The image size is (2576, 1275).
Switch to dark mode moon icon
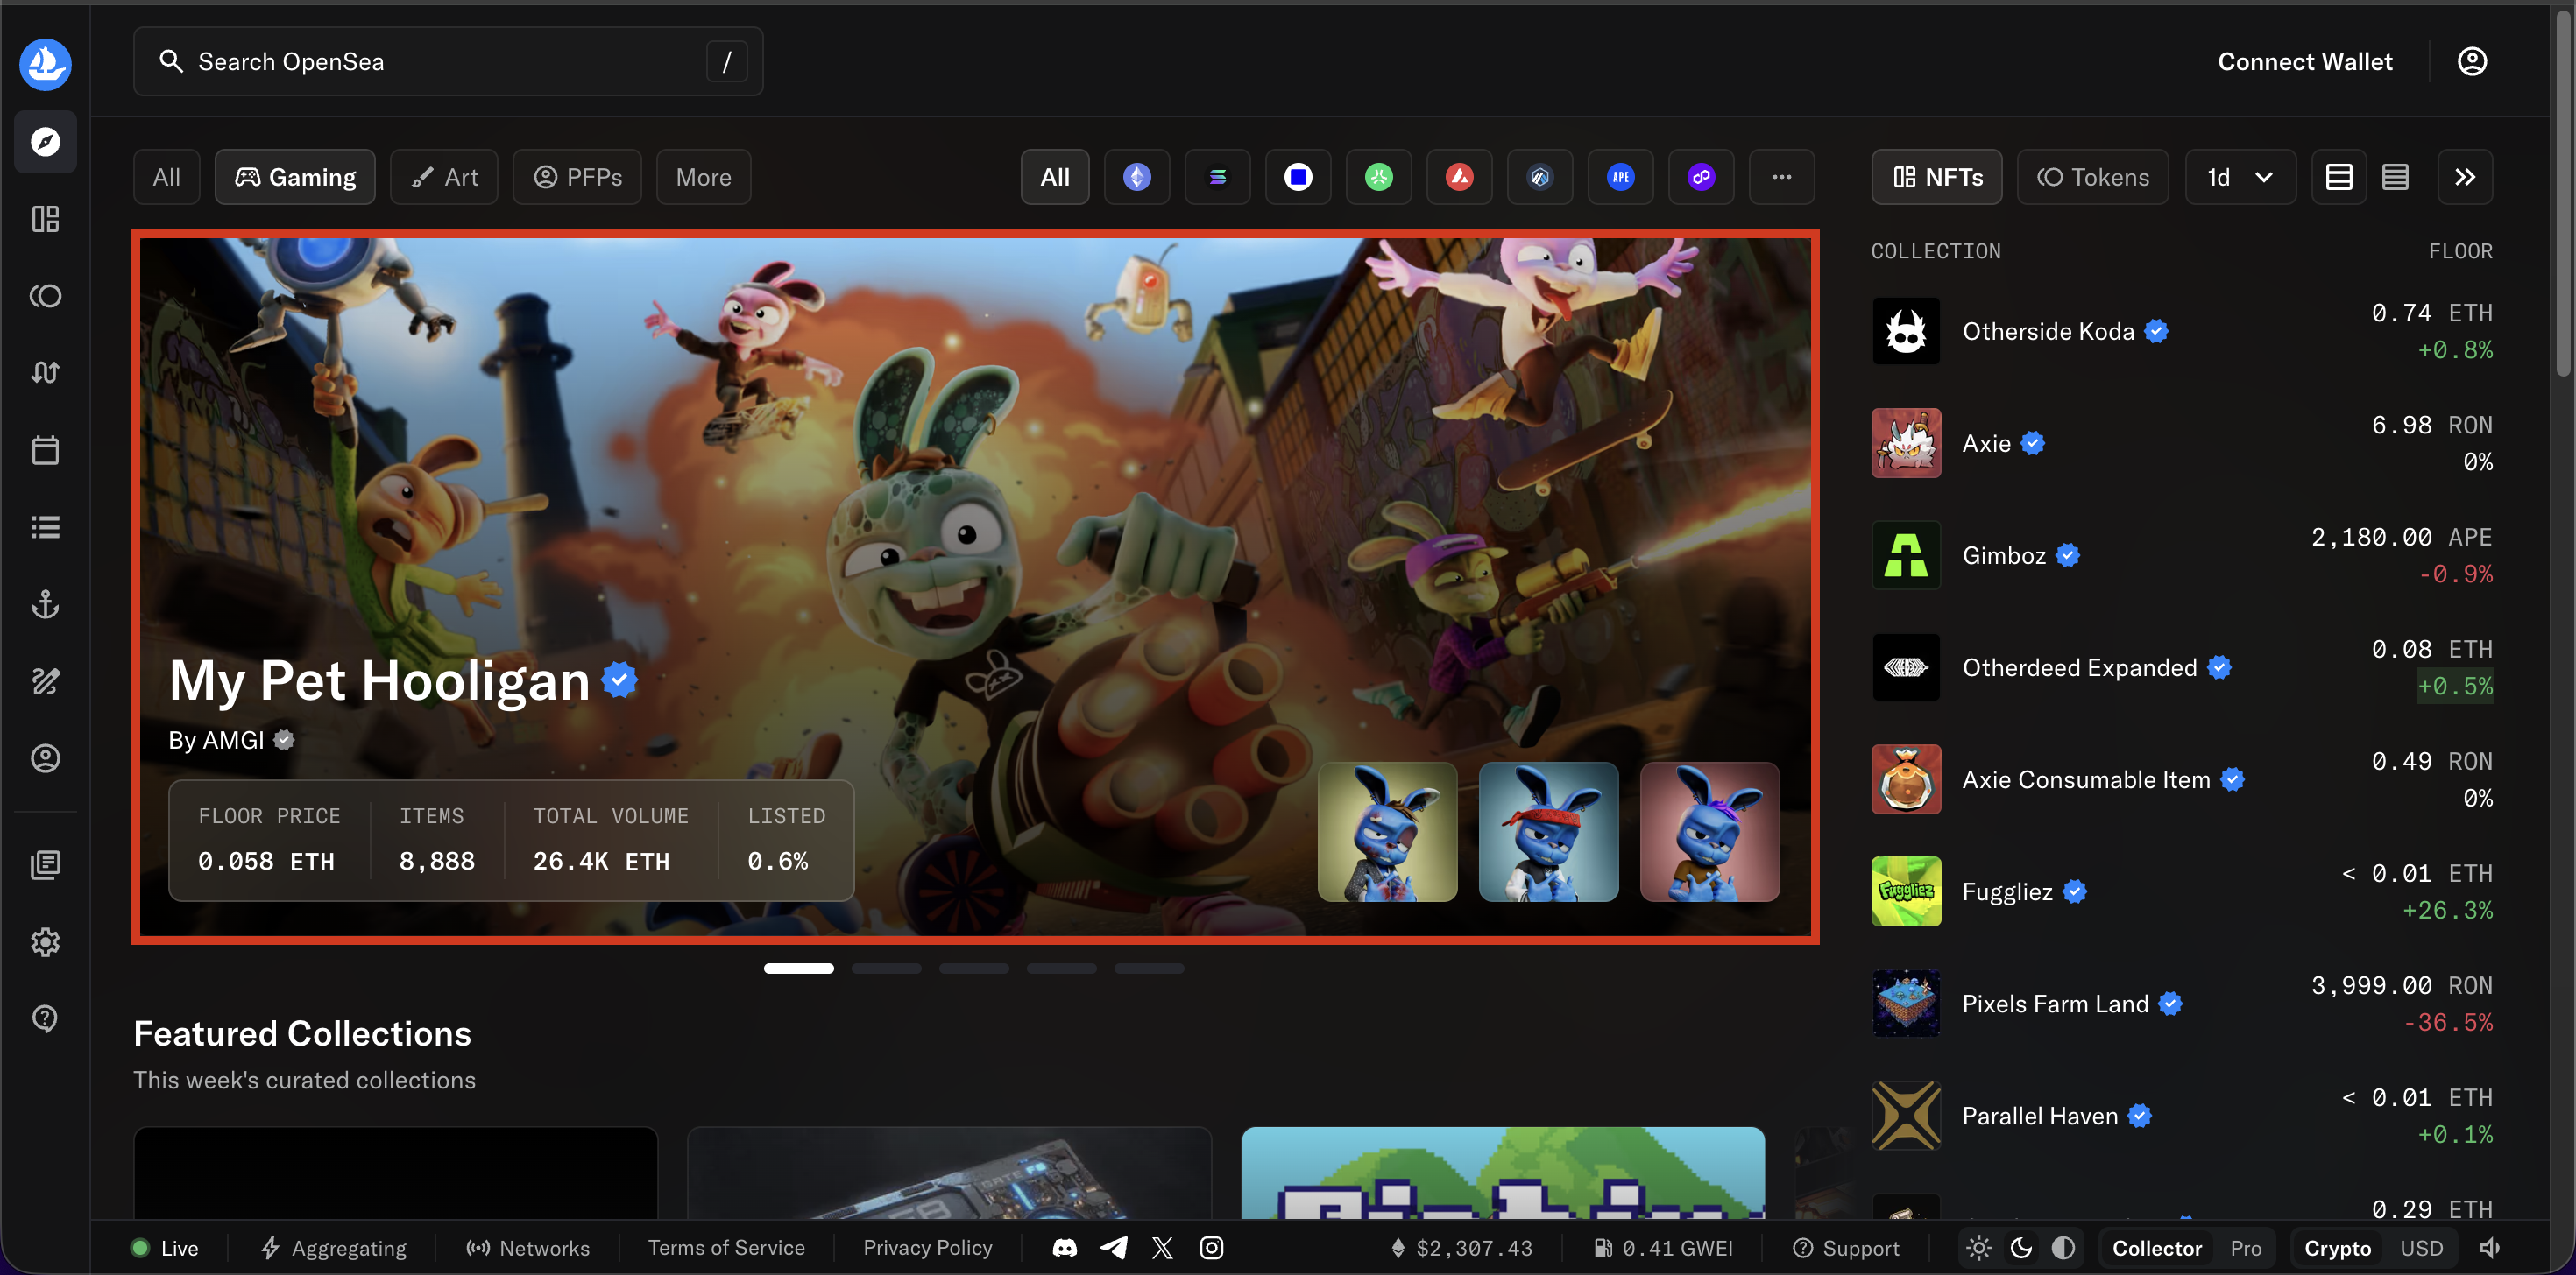[x=2021, y=1248]
